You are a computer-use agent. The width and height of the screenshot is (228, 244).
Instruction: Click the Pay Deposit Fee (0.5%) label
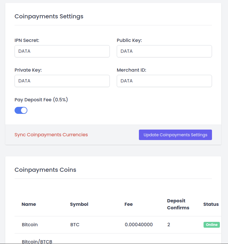41,100
